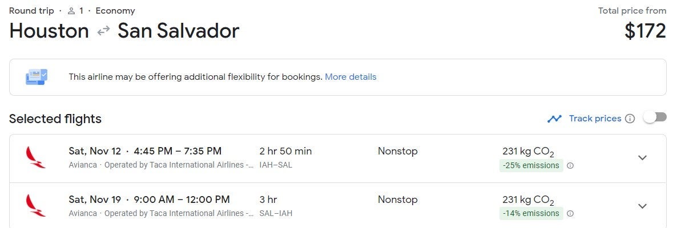Viewport: 677px width, 228px height.
Task: Click the passenger count person icon
Action: coord(71,11)
